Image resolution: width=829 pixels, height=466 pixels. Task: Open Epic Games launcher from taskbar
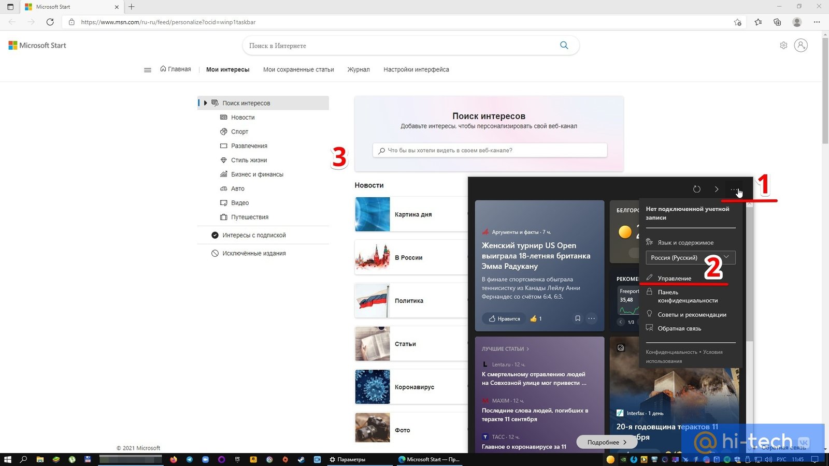click(x=237, y=459)
